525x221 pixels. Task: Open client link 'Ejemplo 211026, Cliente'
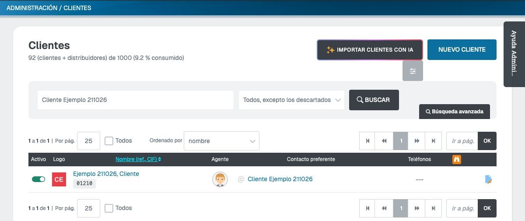click(x=106, y=174)
